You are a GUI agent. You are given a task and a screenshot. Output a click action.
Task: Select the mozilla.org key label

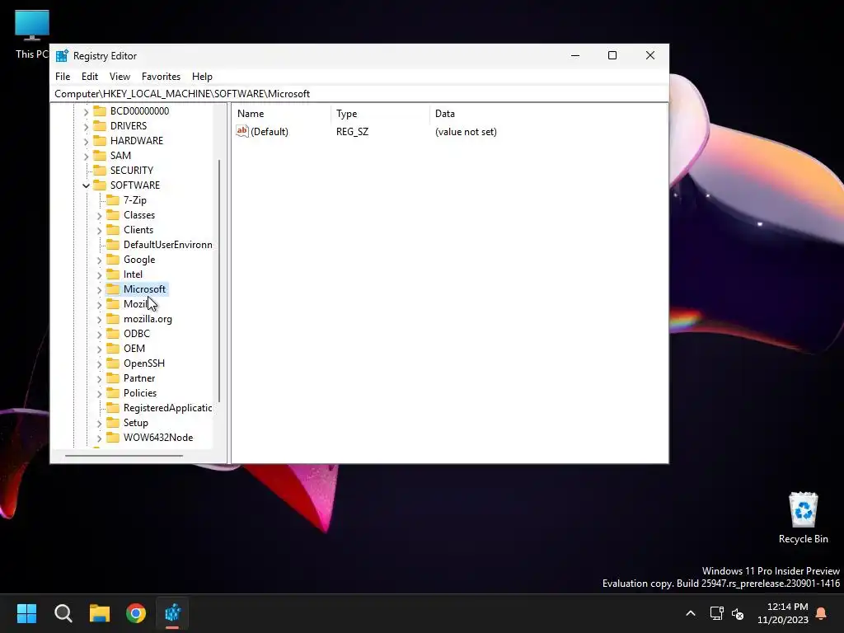(148, 319)
